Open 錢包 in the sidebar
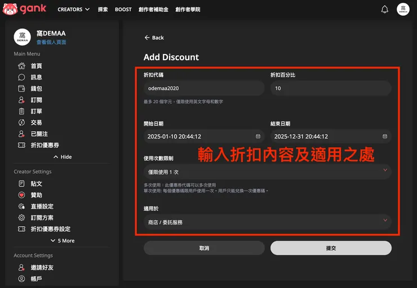 point(37,88)
